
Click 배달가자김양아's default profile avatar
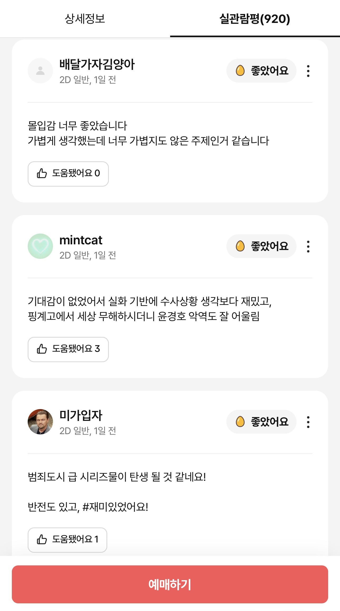(40, 71)
